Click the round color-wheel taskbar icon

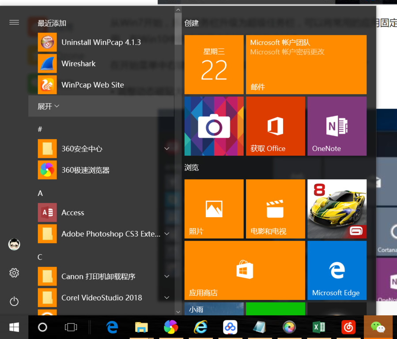click(x=289, y=327)
